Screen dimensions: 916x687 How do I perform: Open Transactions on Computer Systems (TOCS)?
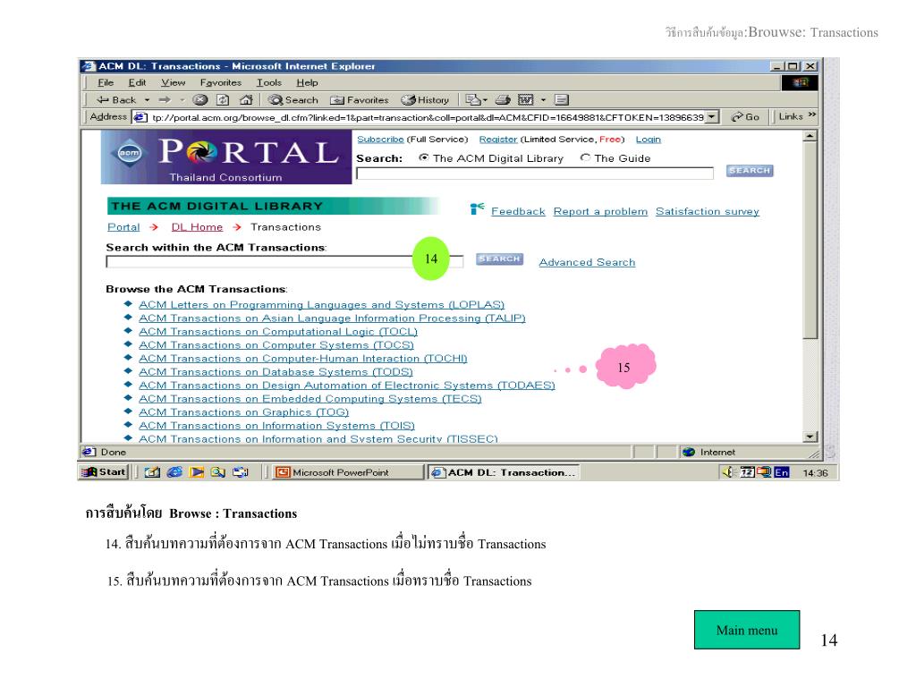coord(276,344)
